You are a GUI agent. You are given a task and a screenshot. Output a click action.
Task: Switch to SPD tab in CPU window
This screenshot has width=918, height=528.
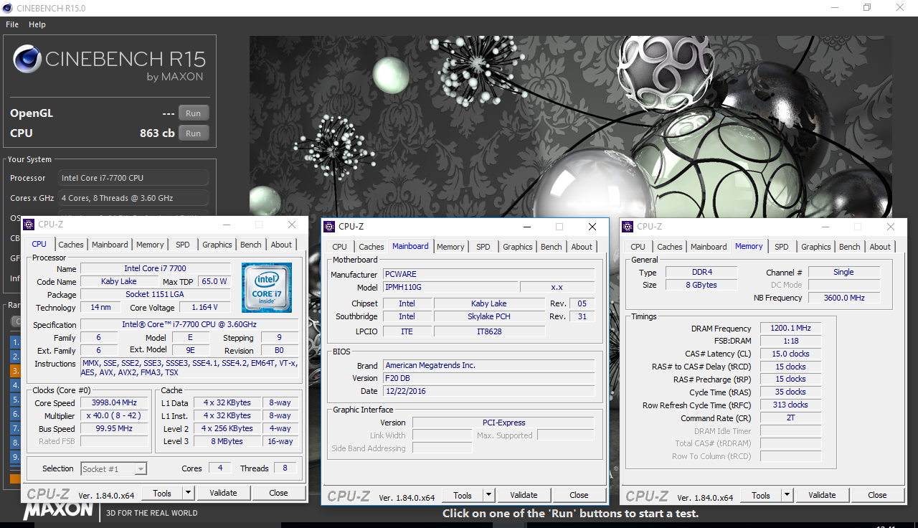[183, 245]
